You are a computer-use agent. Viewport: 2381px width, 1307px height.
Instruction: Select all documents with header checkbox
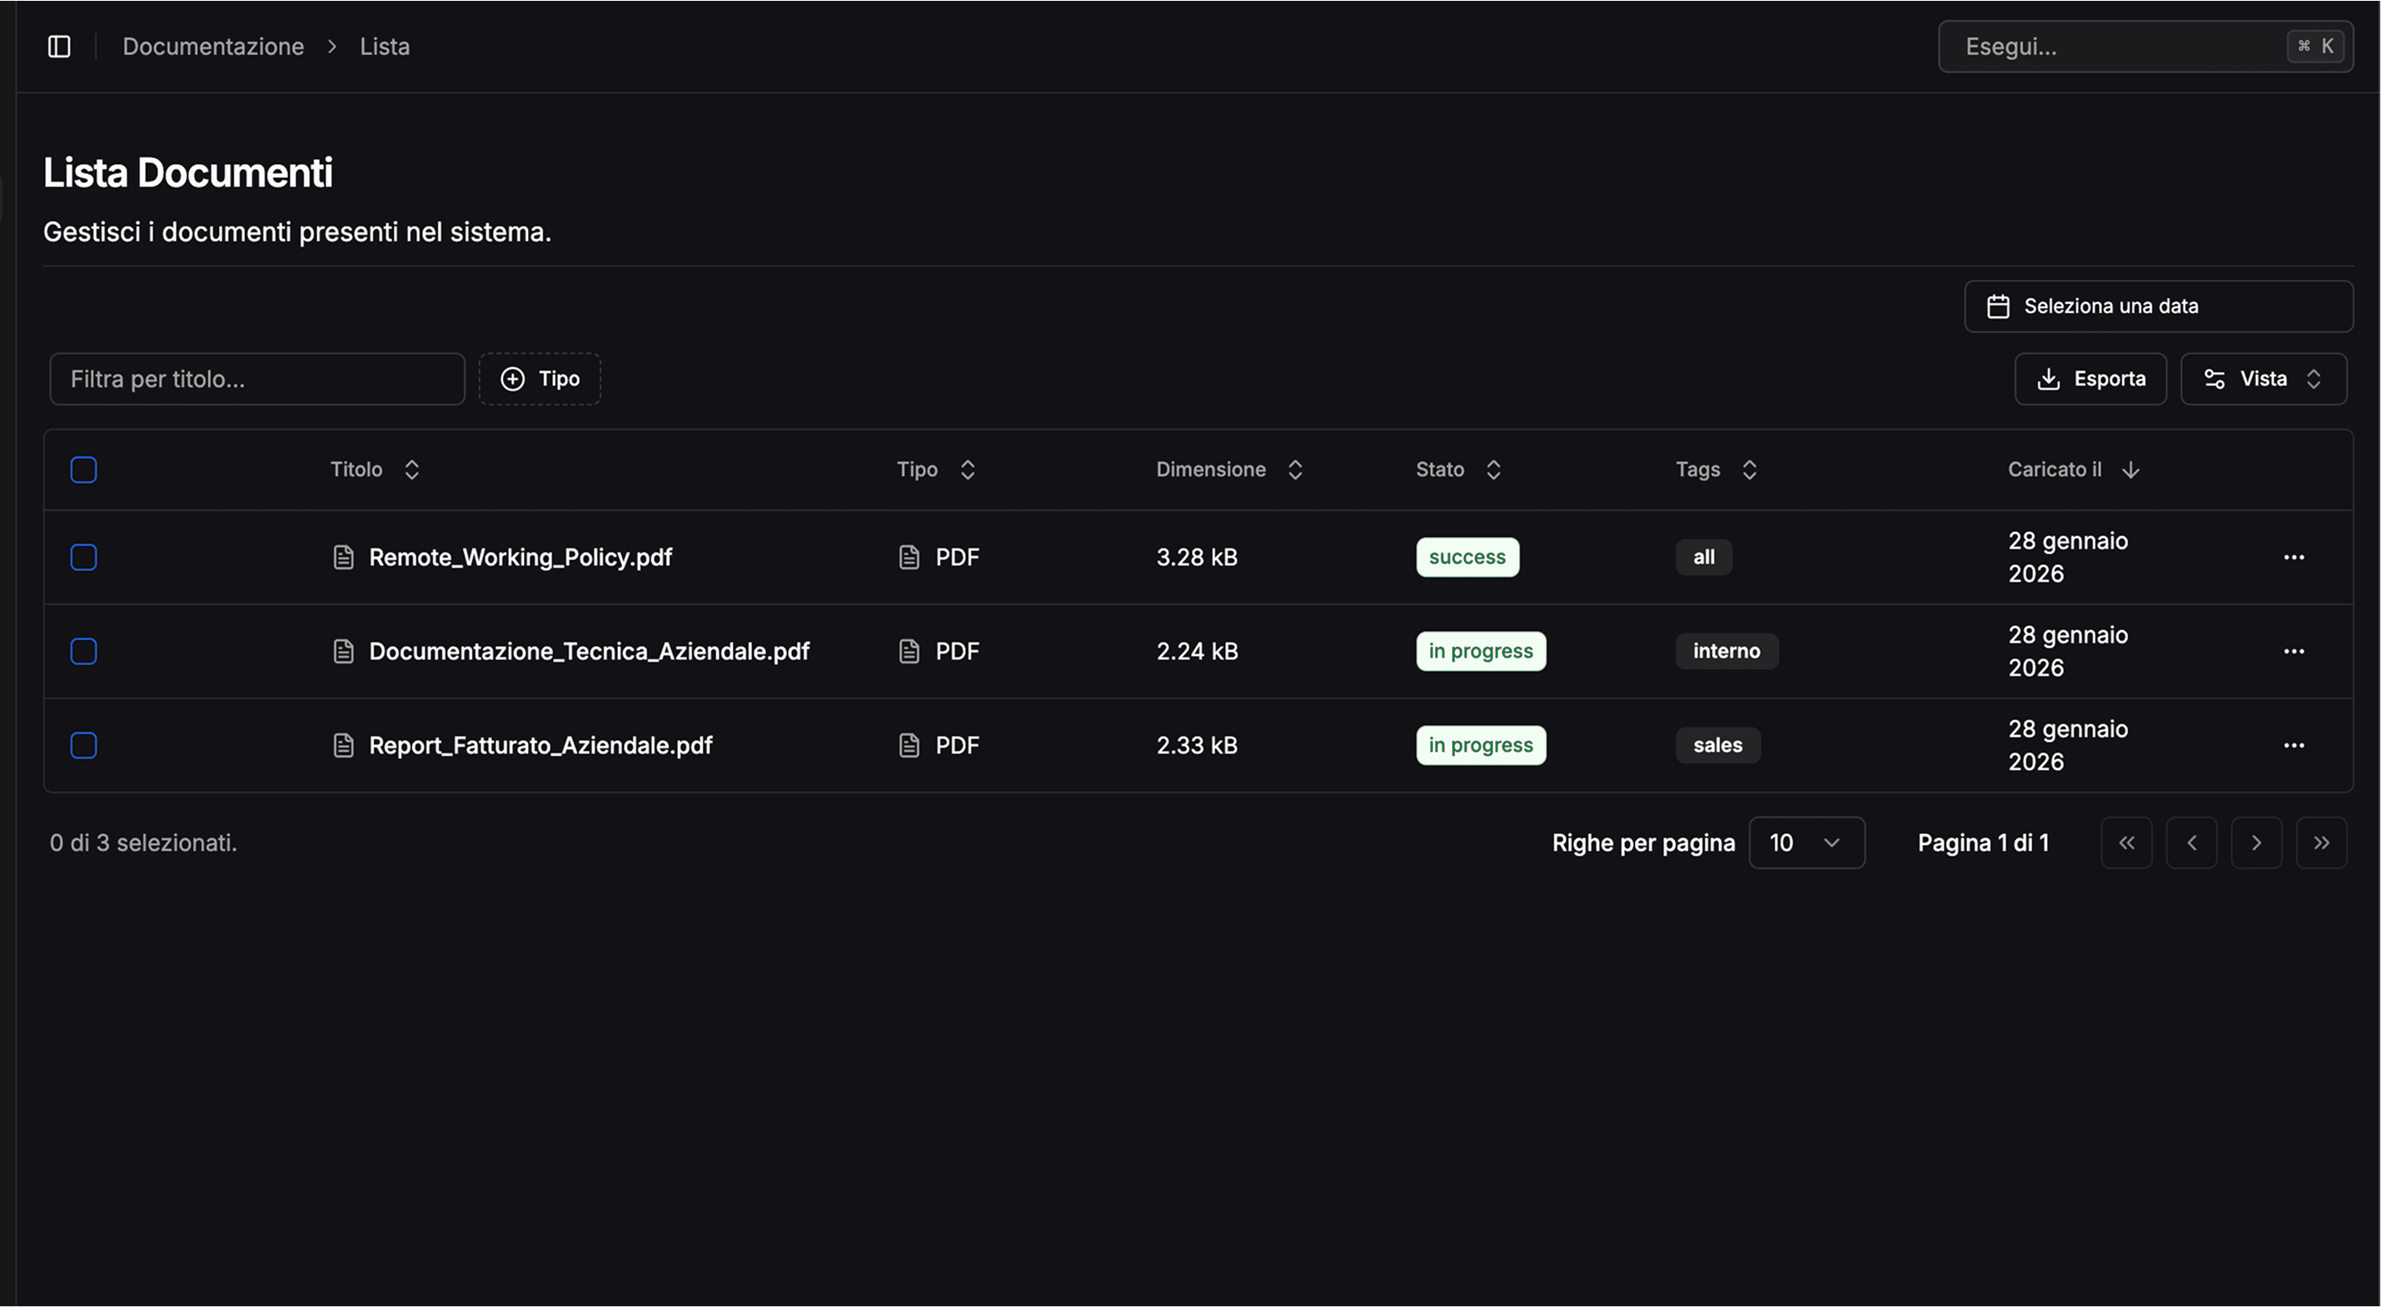83,470
